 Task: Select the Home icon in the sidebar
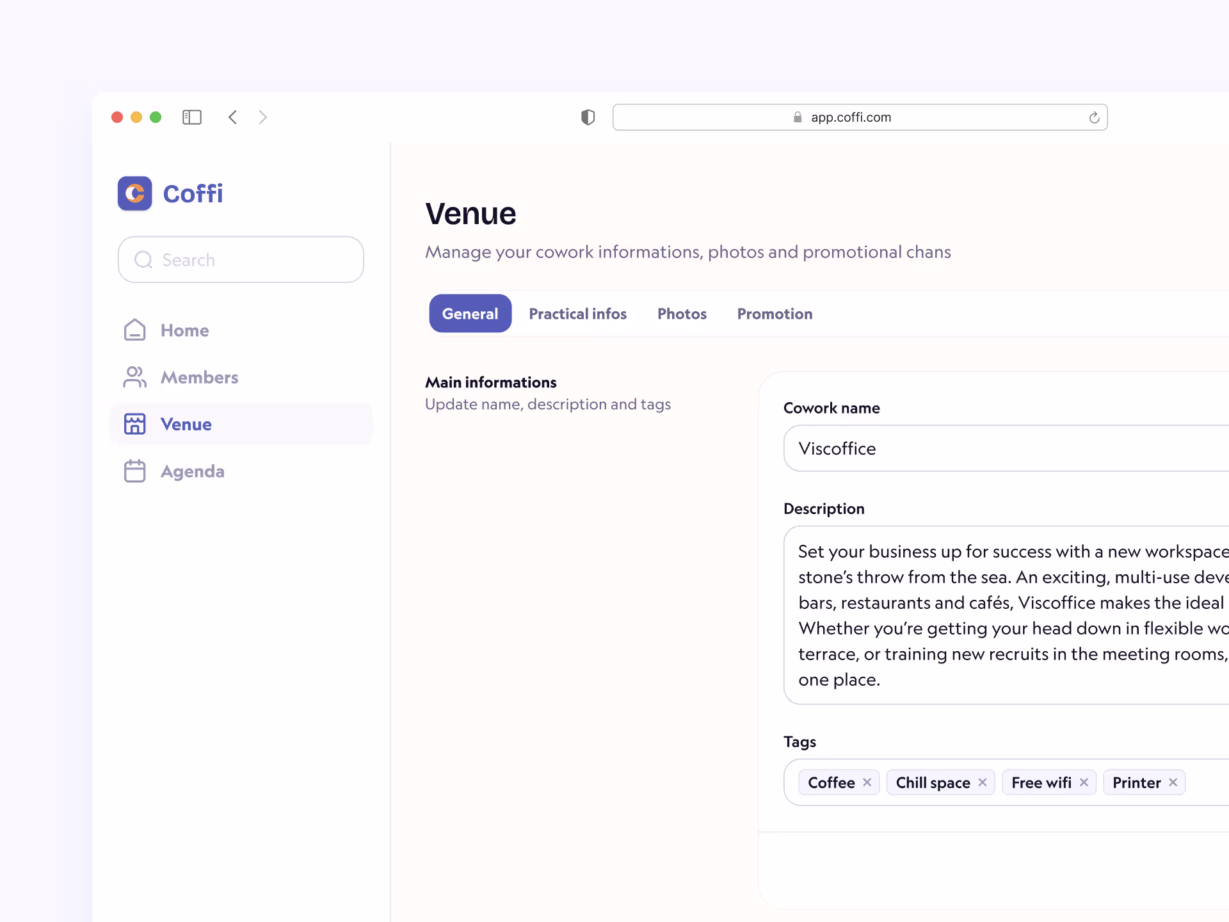click(x=134, y=330)
